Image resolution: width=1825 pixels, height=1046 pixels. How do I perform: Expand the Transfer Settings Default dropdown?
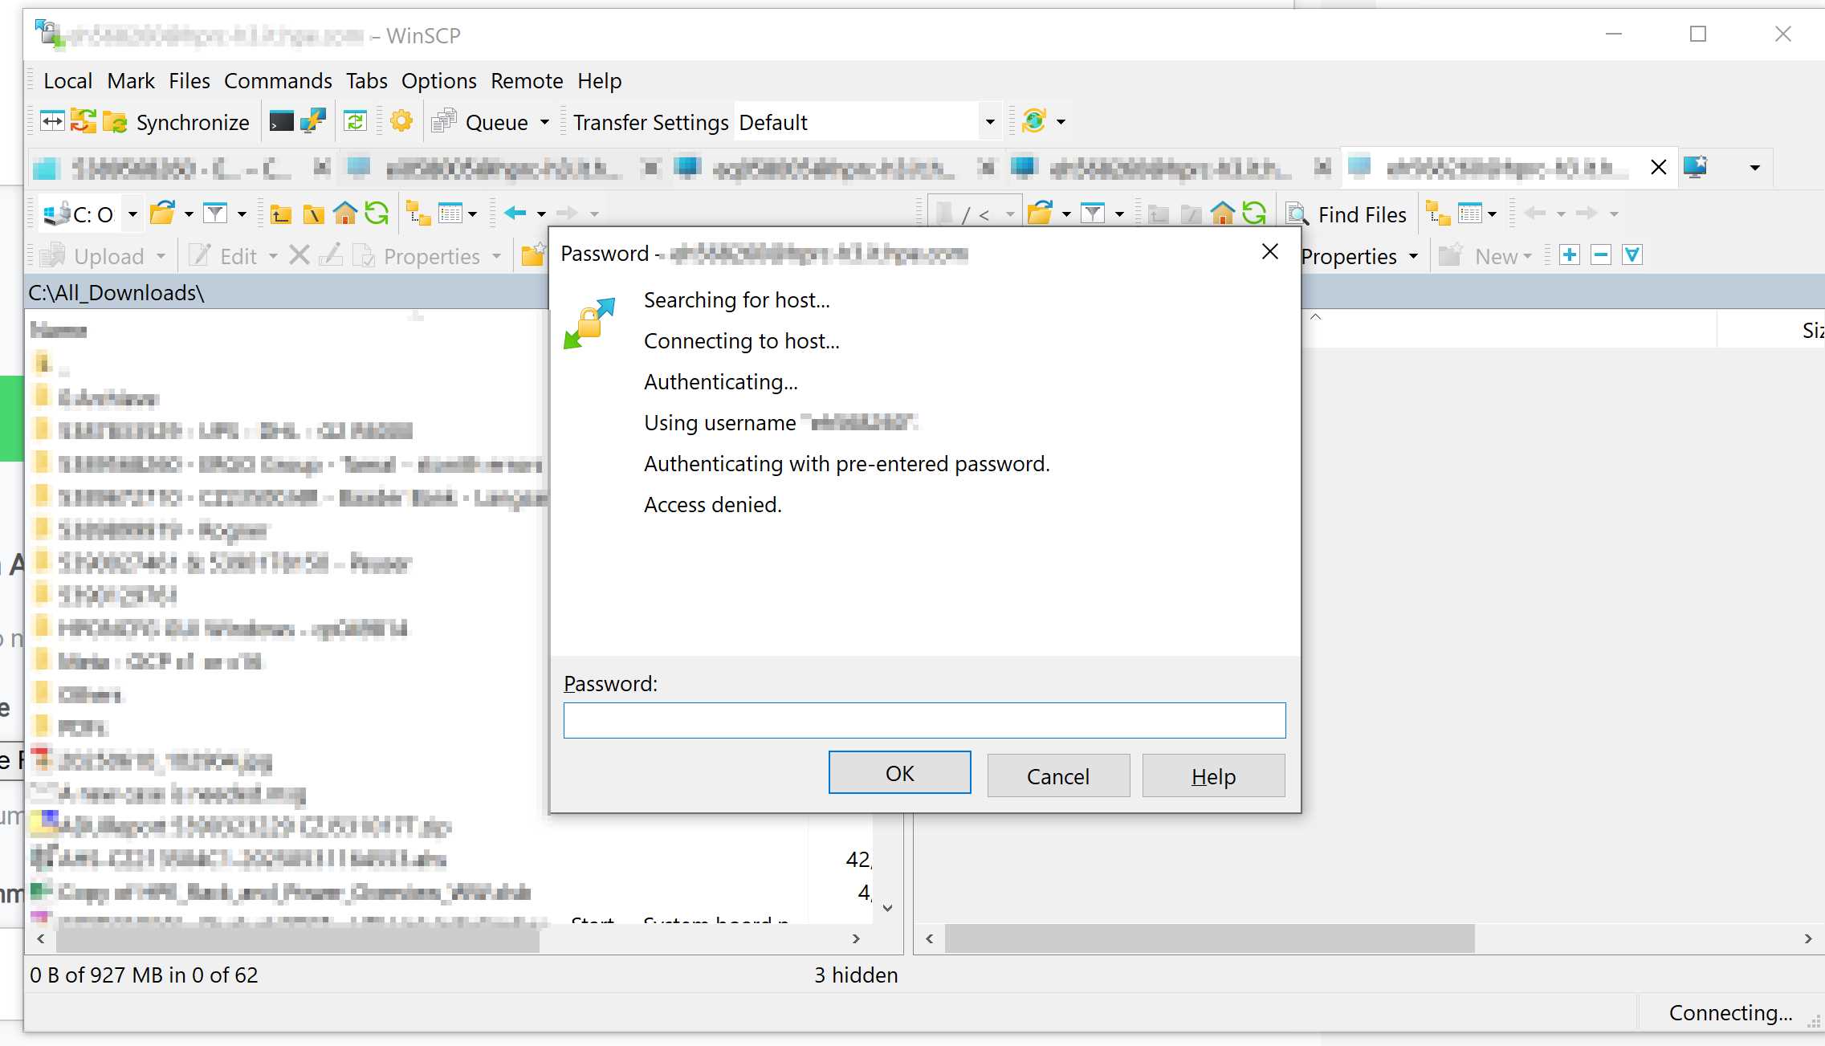[x=989, y=122]
